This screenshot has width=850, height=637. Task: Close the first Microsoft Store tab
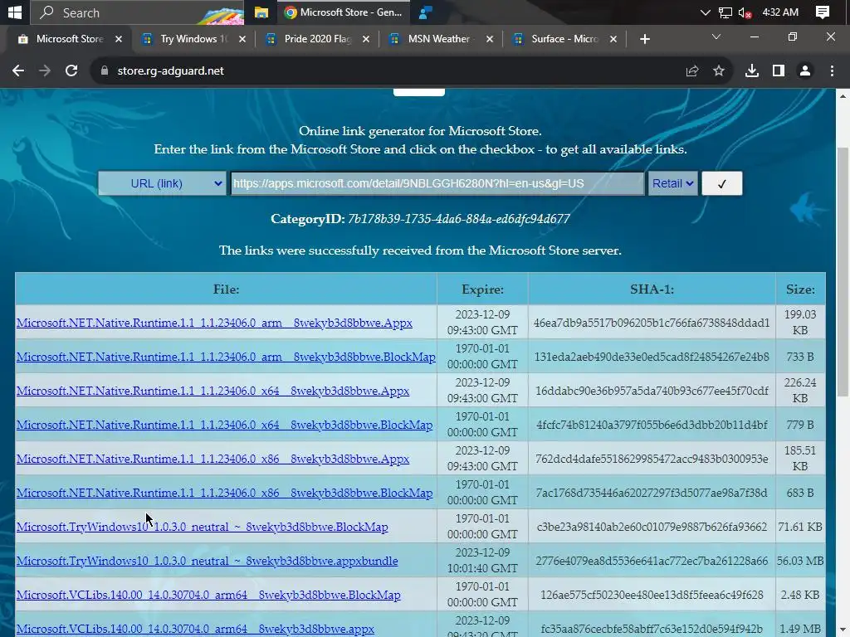click(119, 39)
